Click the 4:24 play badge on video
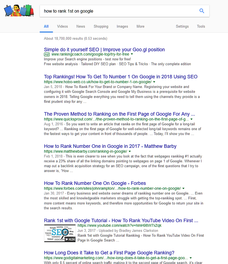 click(x=70, y=239)
